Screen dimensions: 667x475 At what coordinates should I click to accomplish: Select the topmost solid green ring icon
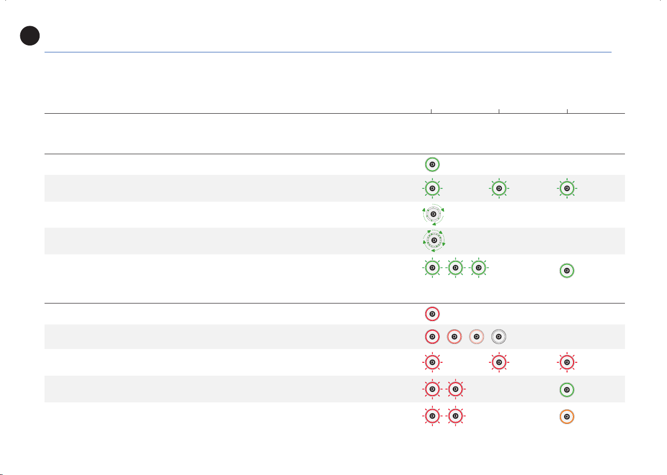tap(432, 165)
